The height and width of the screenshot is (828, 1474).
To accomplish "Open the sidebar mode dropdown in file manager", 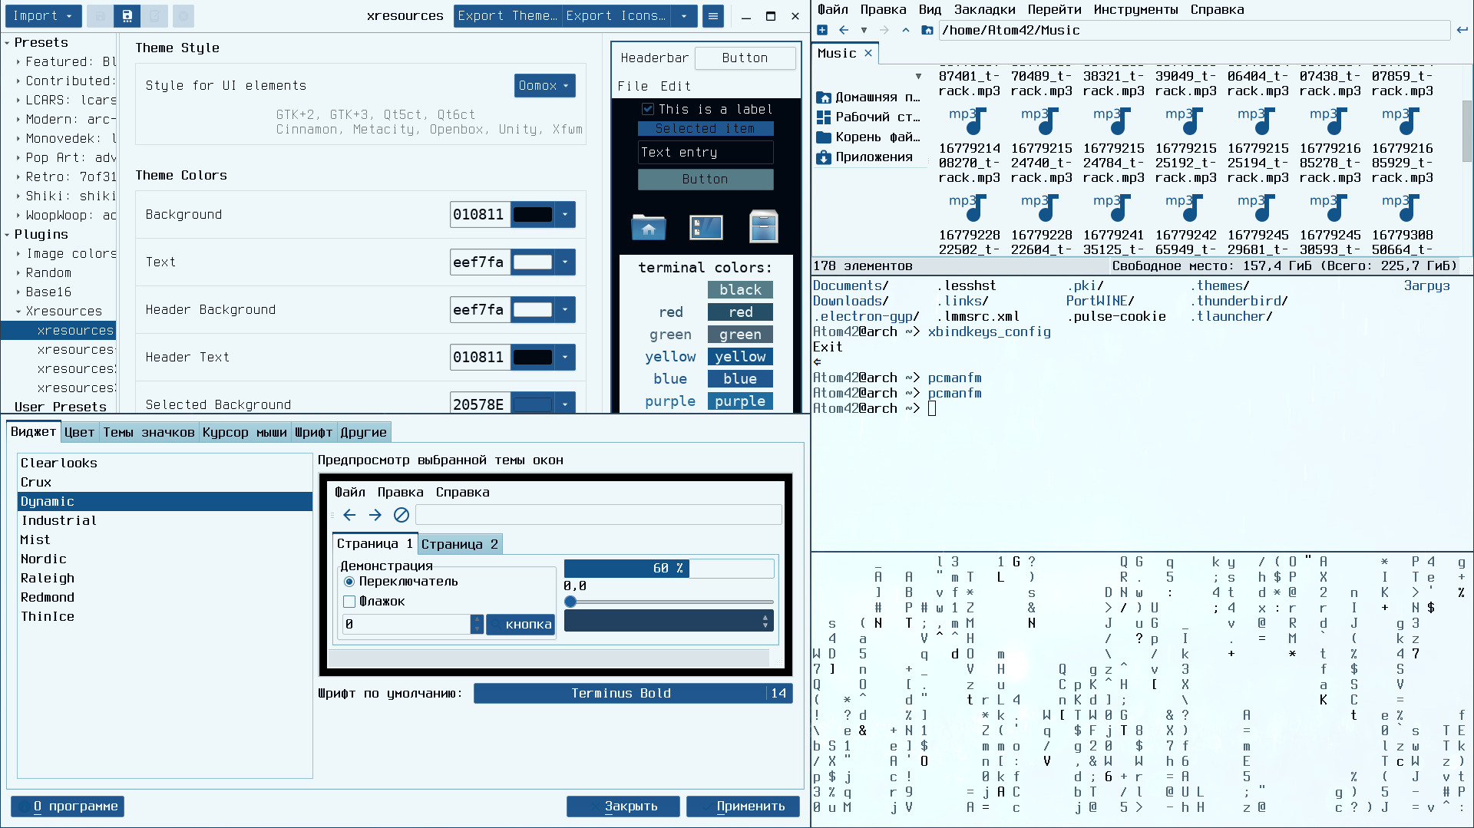I will click(918, 76).
